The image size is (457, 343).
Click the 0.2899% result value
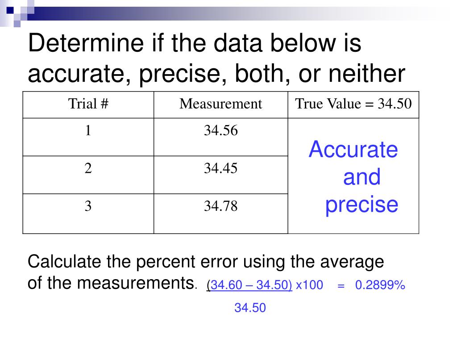point(380,285)
